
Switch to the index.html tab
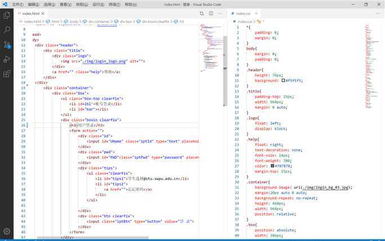coord(31,14)
